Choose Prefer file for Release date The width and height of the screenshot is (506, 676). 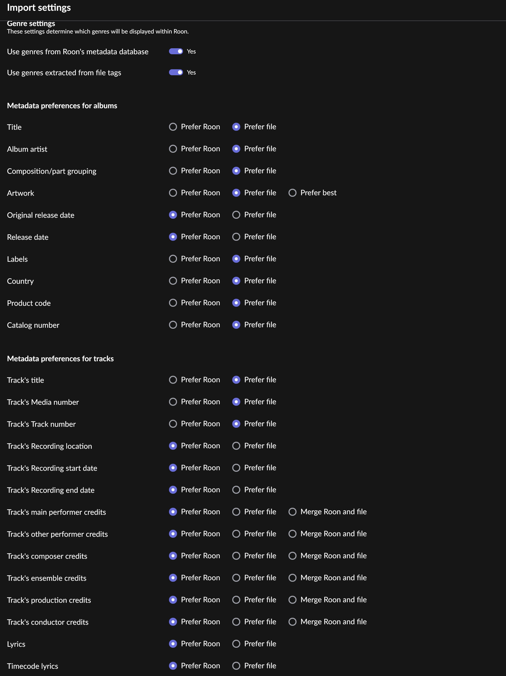(236, 237)
